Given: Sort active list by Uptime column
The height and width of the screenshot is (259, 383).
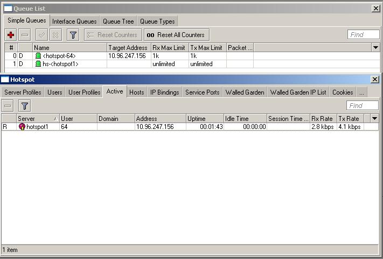Looking at the screenshot, I should tap(205, 119).
